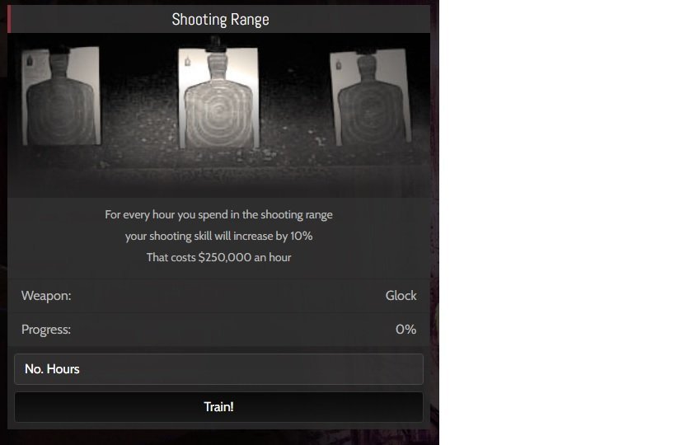Click the 'shooting skill will increase by 10%' text
This screenshot has height=445, width=675.
pos(231,237)
